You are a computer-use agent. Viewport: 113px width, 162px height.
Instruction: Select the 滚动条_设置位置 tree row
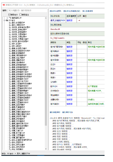19,37
